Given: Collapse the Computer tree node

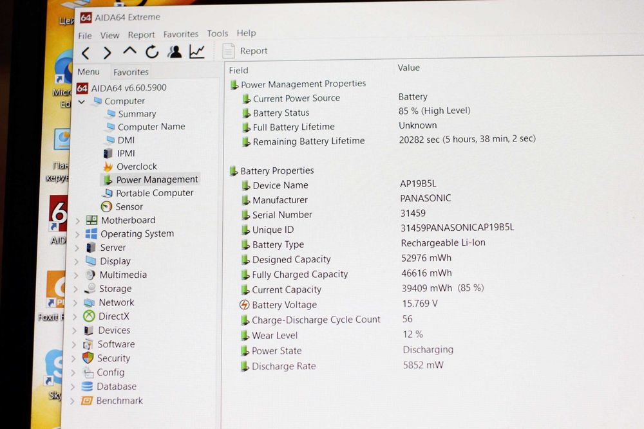Looking at the screenshot, I should tap(81, 102).
